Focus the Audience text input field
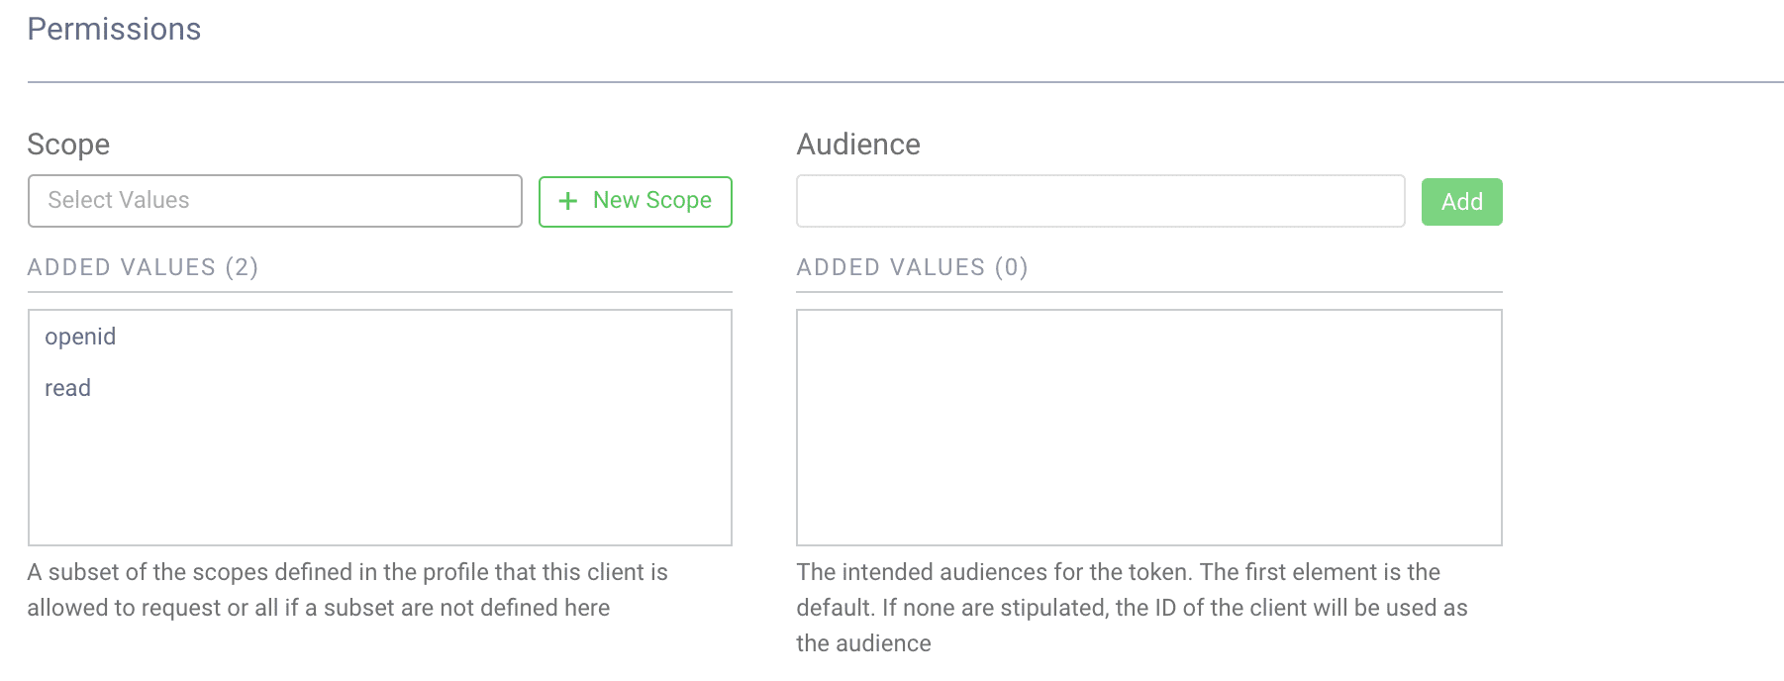Viewport: 1784px width, 681px height. (1100, 201)
